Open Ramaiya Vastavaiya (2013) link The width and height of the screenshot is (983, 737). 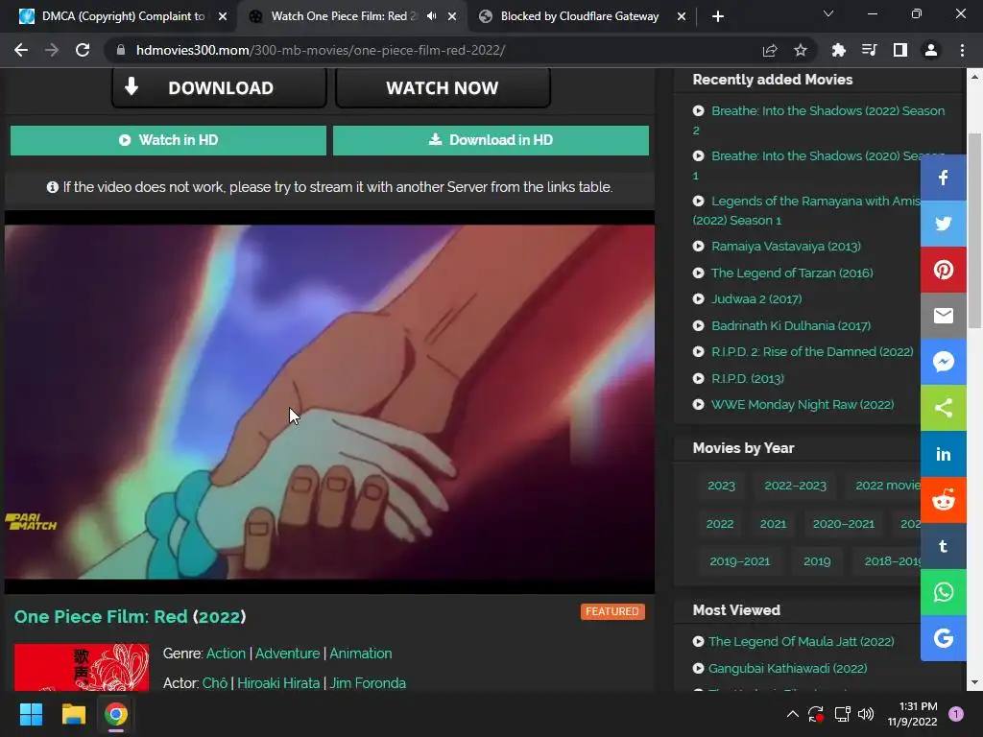[x=785, y=247]
